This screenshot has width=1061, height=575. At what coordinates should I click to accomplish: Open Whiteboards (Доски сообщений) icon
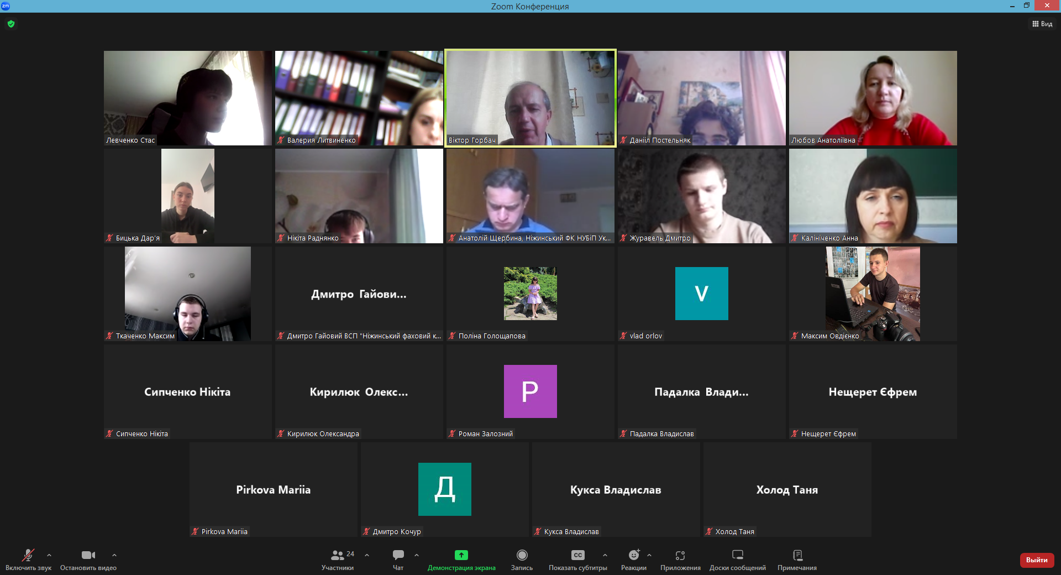[737, 555]
